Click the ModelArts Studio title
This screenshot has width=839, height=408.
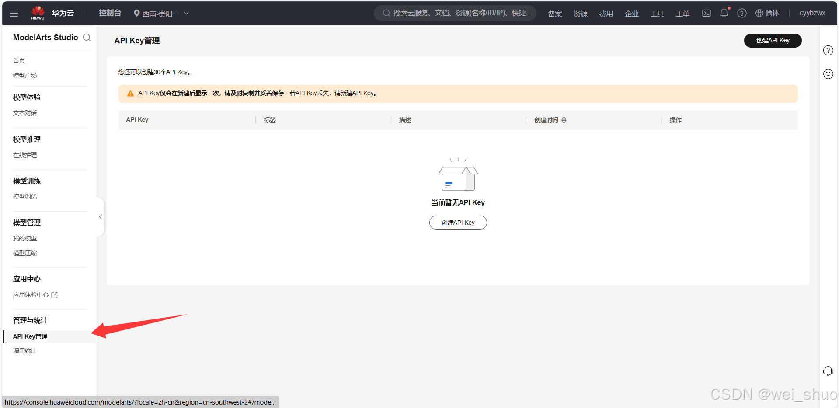click(45, 38)
